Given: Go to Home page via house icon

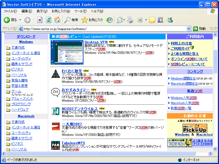Looking at the screenshot, I should (x=57, y=20).
